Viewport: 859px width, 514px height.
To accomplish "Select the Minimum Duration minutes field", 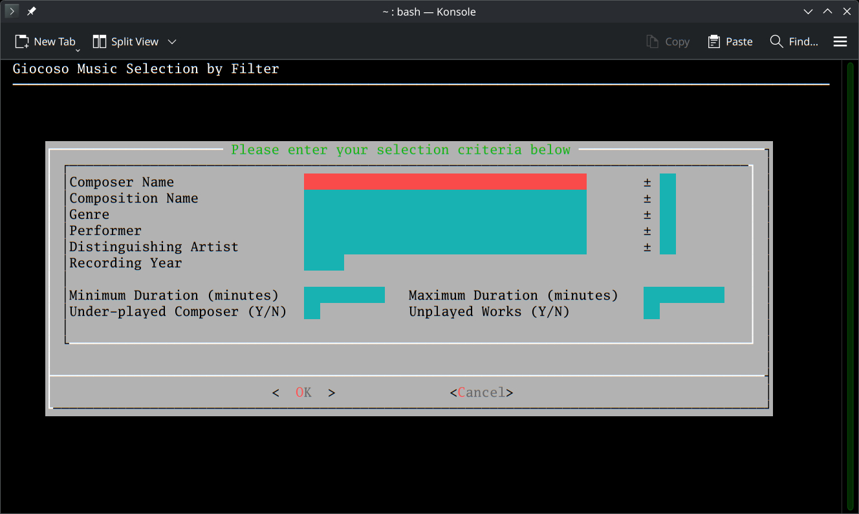I will [344, 295].
